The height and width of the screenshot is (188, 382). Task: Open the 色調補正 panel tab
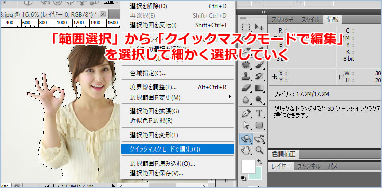tap(284, 154)
